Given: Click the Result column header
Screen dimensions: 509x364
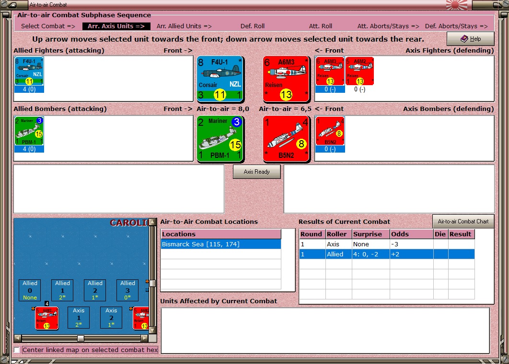Looking at the screenshot, I should point(461,234).
